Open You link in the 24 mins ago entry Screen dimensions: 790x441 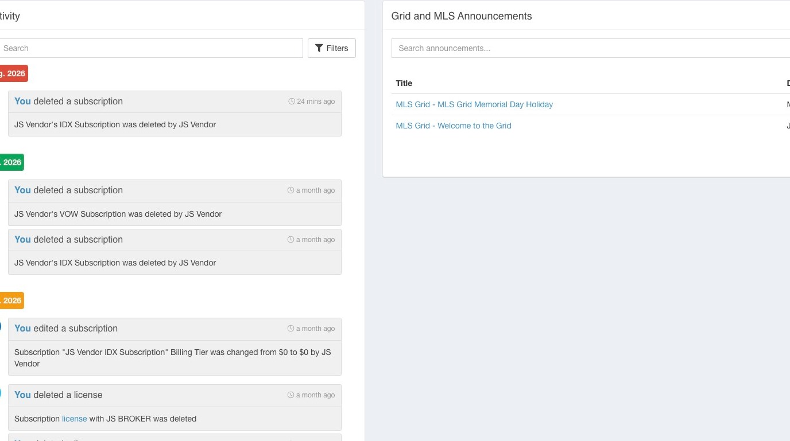coord(22,102)
